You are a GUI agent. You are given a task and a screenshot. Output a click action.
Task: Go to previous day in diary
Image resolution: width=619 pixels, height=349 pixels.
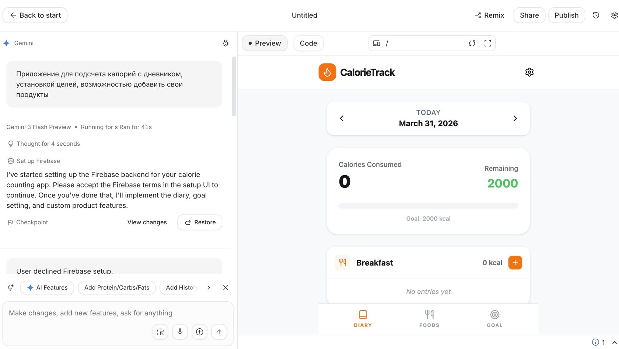click(x=342, y=118)
